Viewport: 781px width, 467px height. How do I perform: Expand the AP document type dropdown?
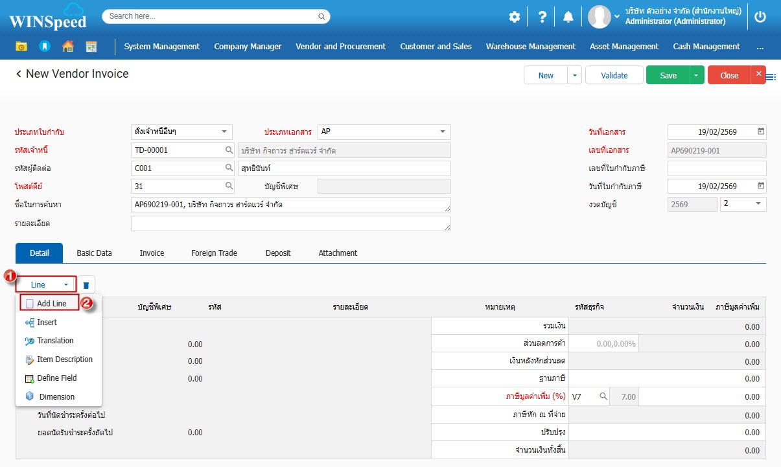(443, 131)
